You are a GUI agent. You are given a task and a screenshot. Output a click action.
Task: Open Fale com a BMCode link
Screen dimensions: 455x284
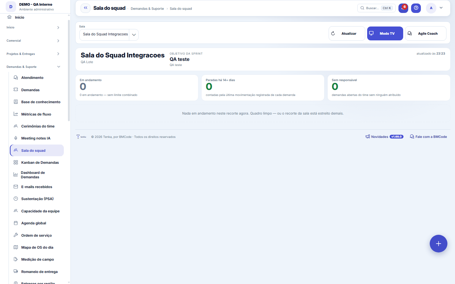428,137
